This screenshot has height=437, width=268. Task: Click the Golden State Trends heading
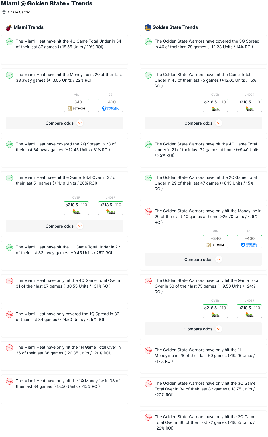click(175, 27)
